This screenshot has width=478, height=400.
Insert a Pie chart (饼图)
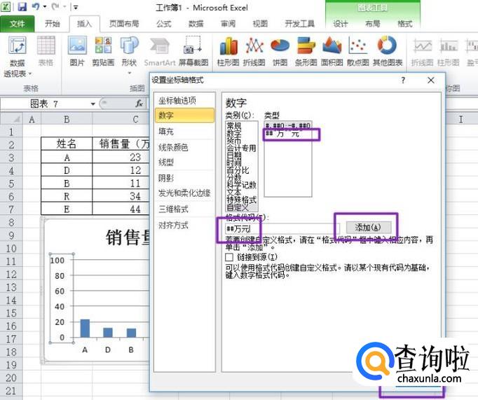pos(280,51)
